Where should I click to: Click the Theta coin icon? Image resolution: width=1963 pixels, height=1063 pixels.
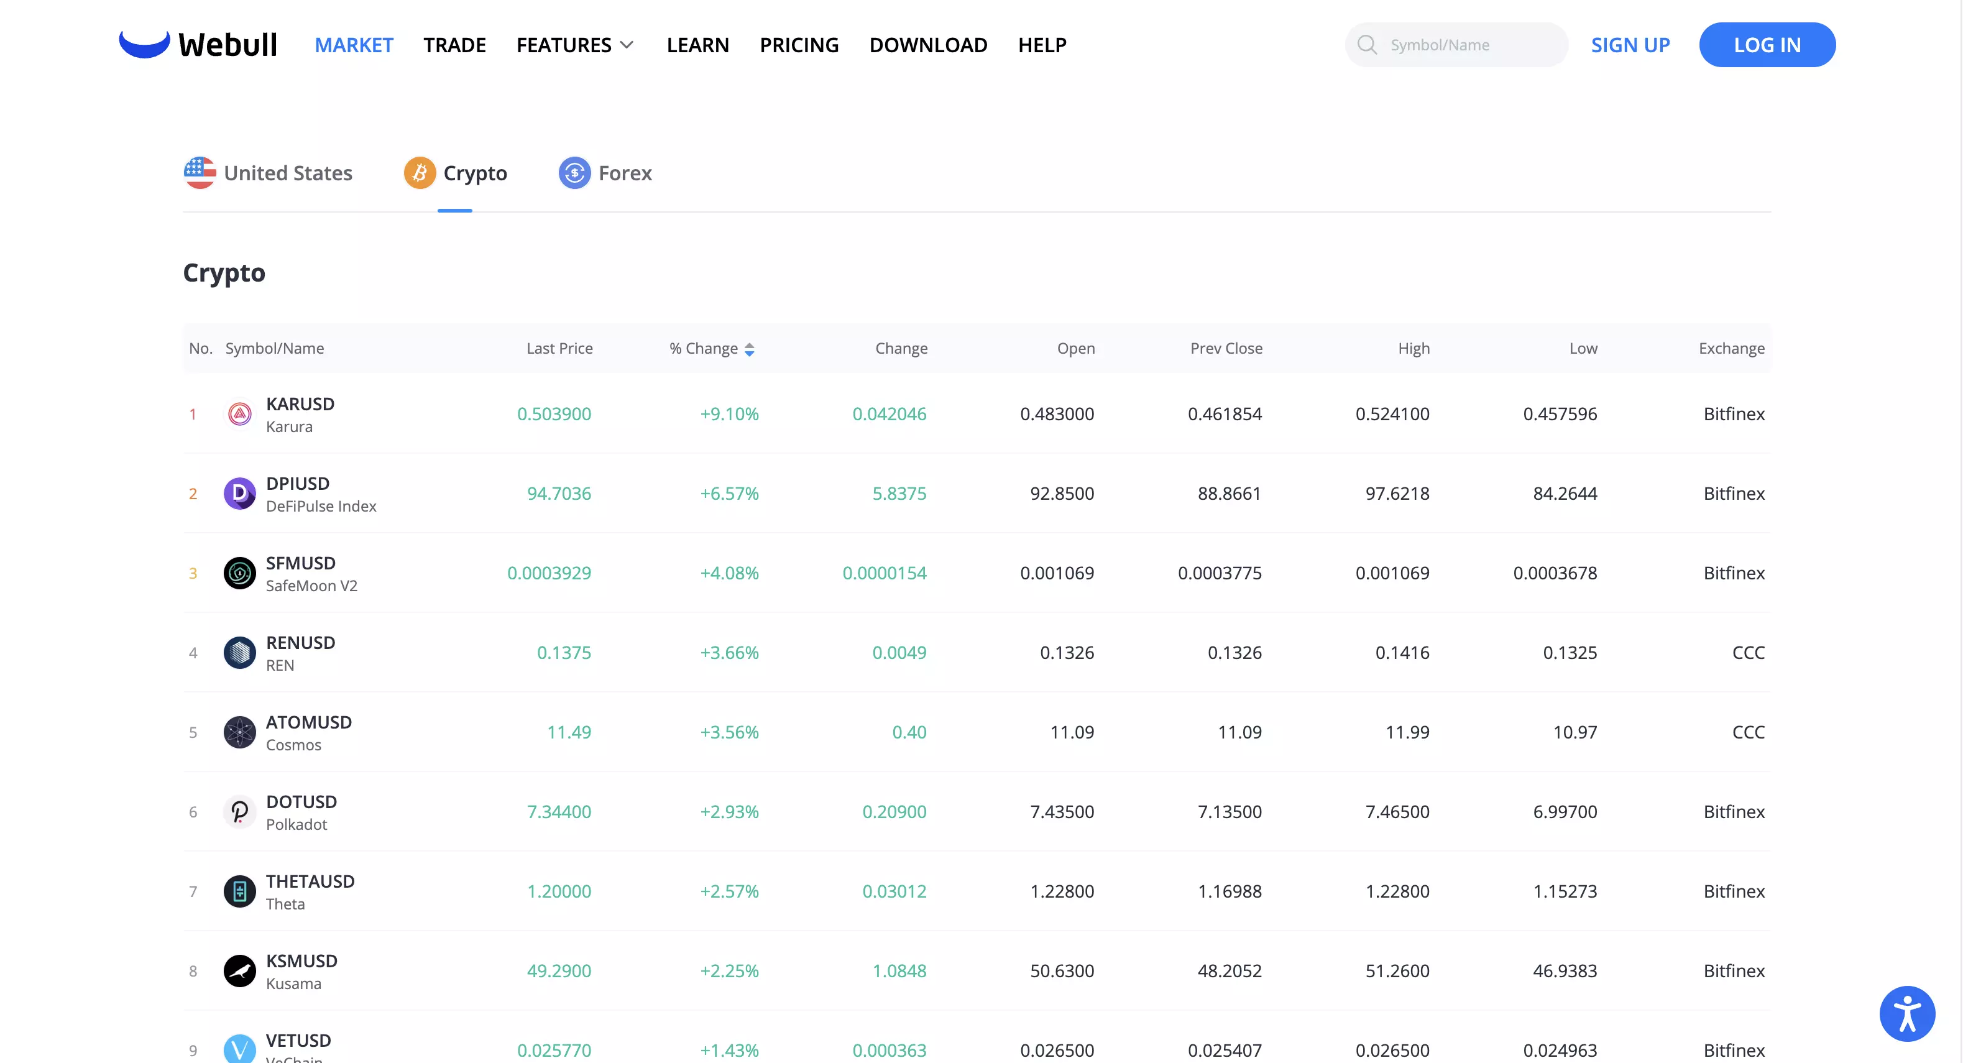tap(239, 891)
